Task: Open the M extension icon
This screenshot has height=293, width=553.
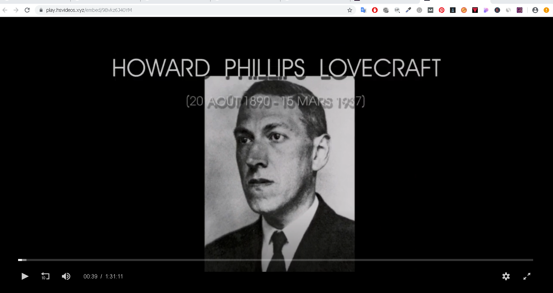Action: coord(430,10)
